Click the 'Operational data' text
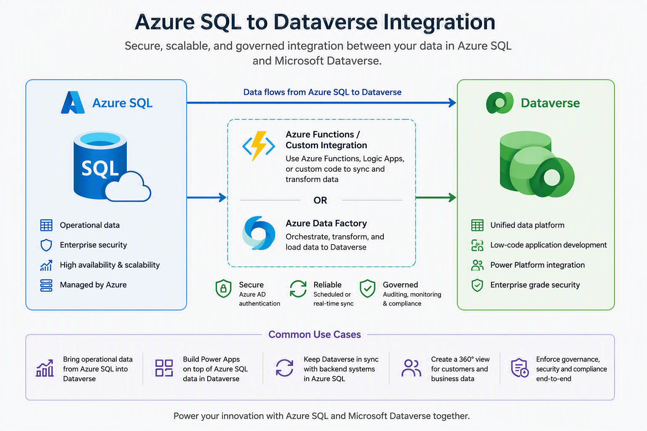 (x=90, y=225)
